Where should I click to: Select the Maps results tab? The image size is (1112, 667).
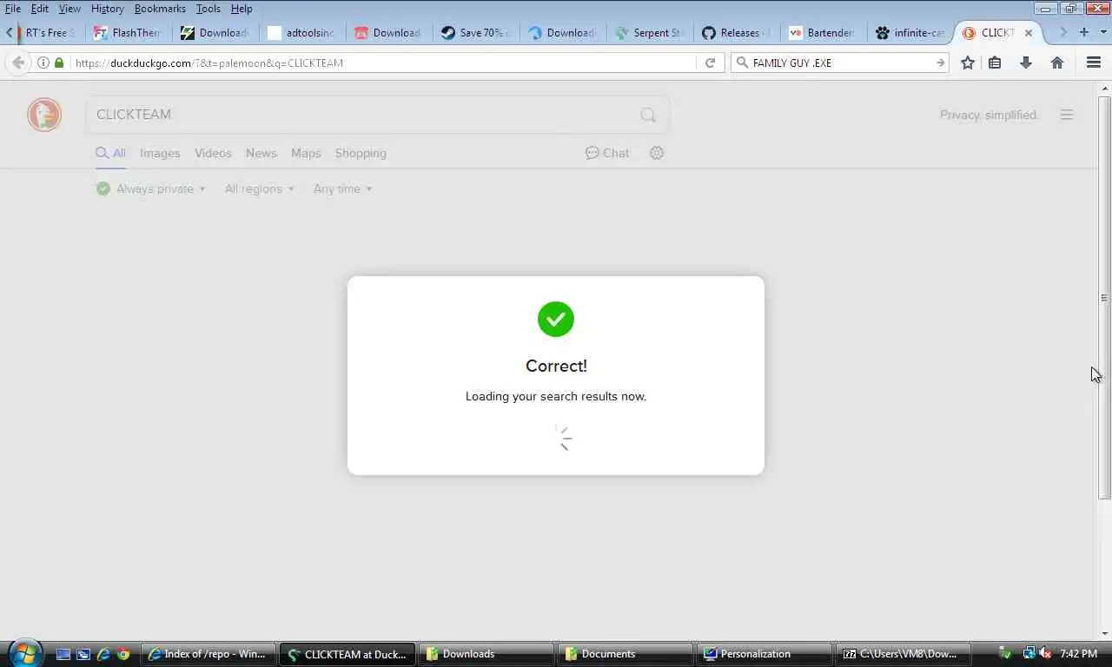[306, 153]
